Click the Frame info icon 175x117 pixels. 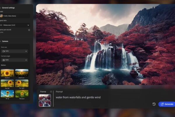pyautogui.click(x=51, y=92)
